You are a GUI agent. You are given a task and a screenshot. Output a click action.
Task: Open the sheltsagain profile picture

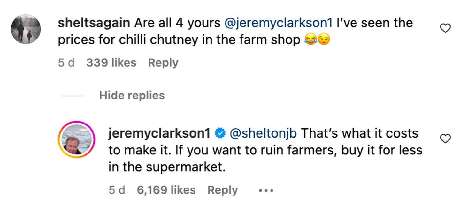click(26, 29)
